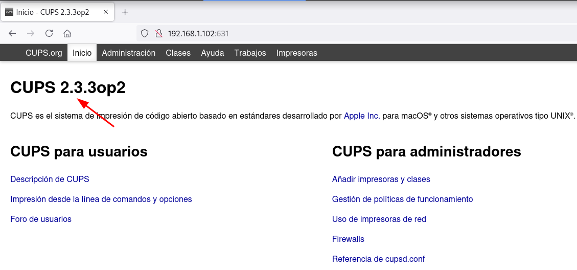Open a new tab with plus icon

125,12
